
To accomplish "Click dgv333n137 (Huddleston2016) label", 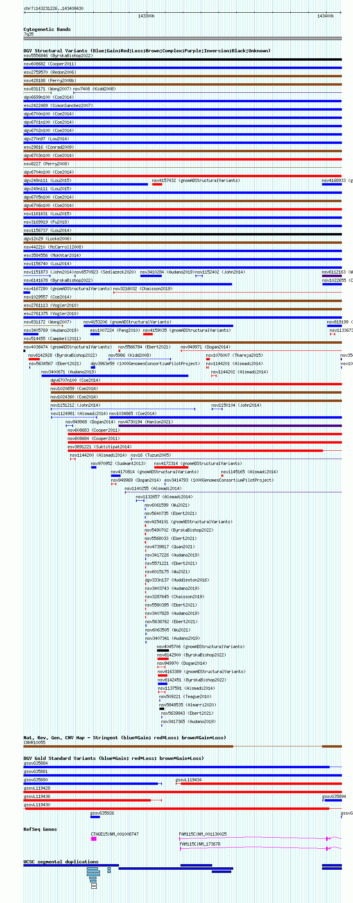I will [177, 580].
